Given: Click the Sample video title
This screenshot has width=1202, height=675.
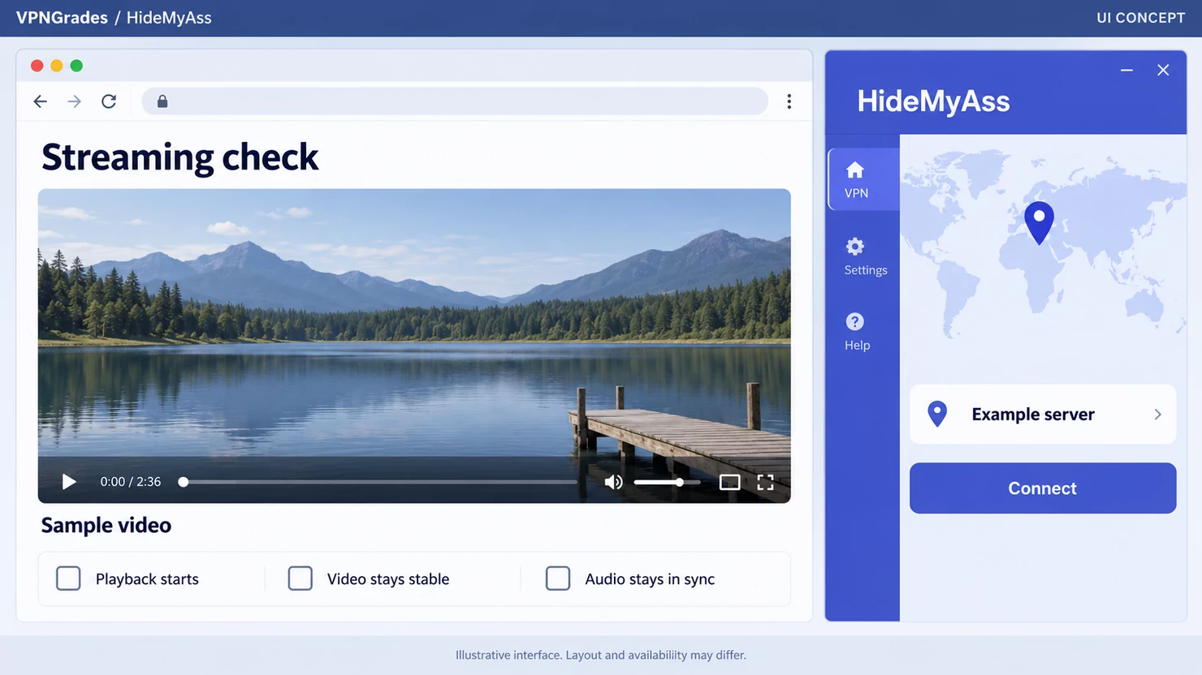Looking at the screenshot, I should [x=106, y=525].
